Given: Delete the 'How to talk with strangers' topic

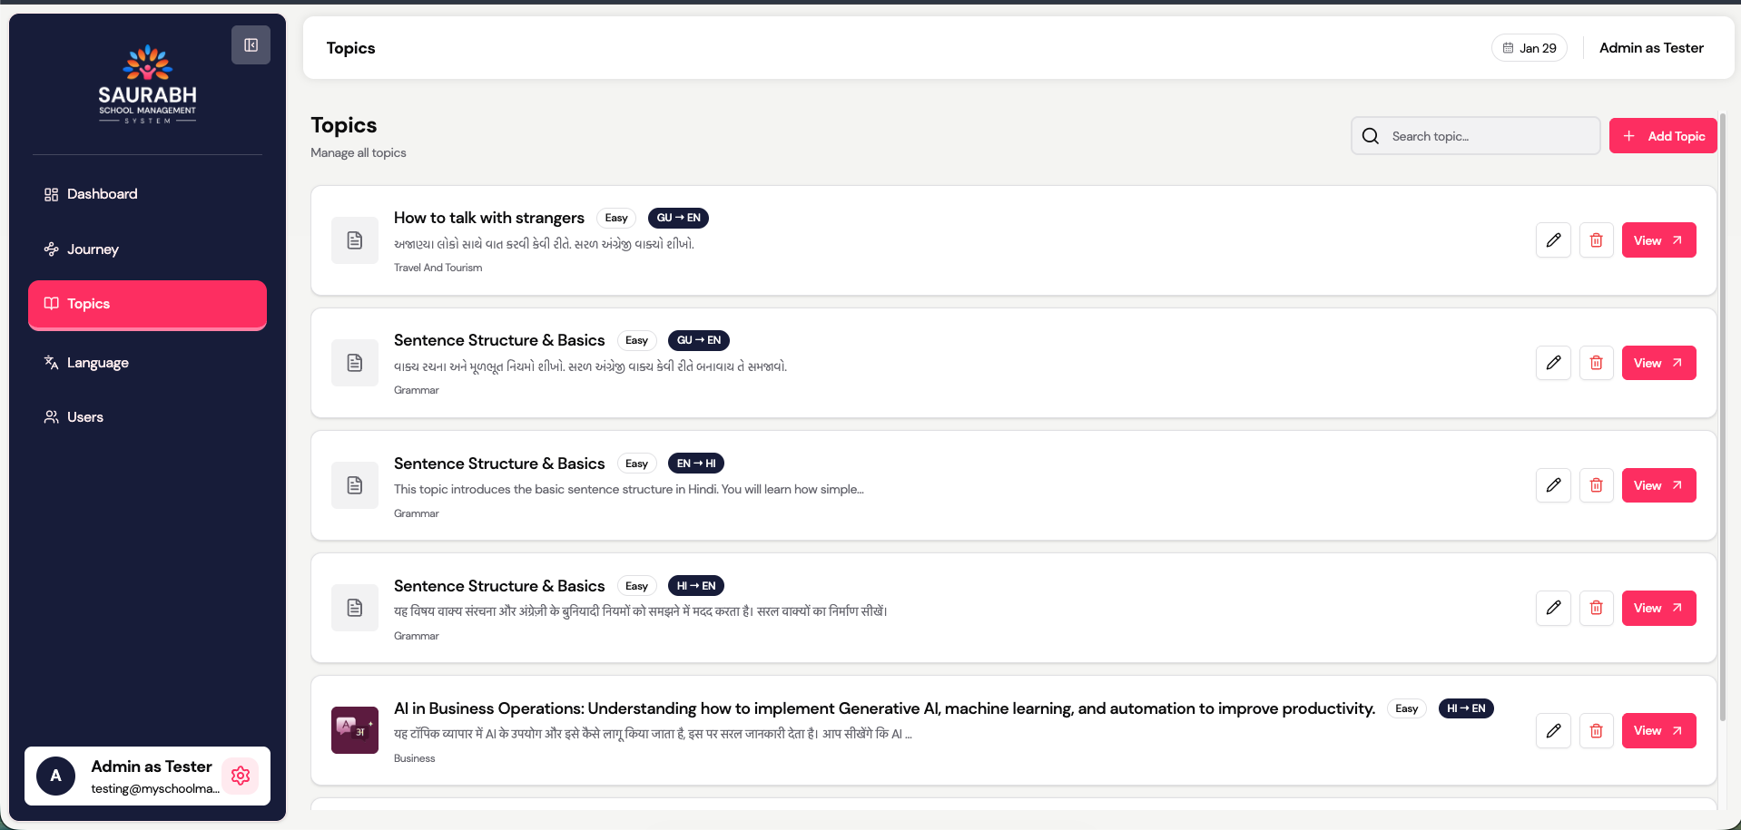Looking at the screenshot, I should click(1596, 240).
